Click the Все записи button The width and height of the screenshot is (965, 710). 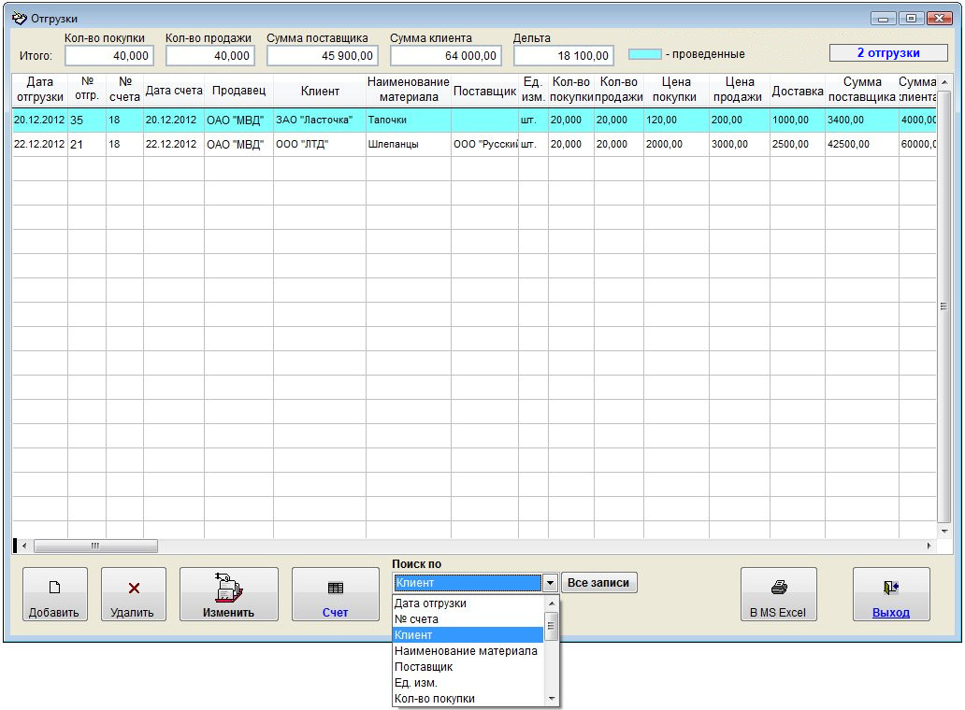click(x=598, y=583)
